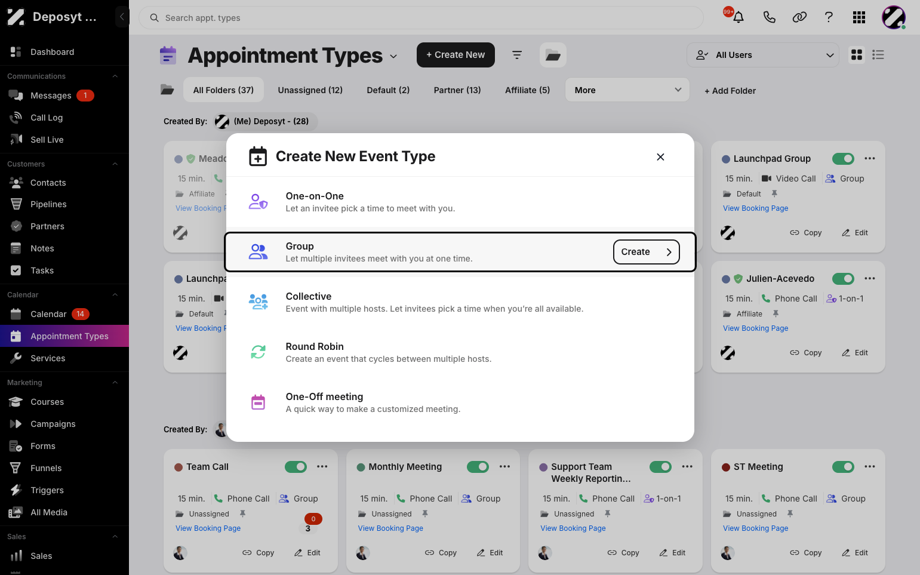Click the + Create New button
920x575 pixels.
point(456,55)
